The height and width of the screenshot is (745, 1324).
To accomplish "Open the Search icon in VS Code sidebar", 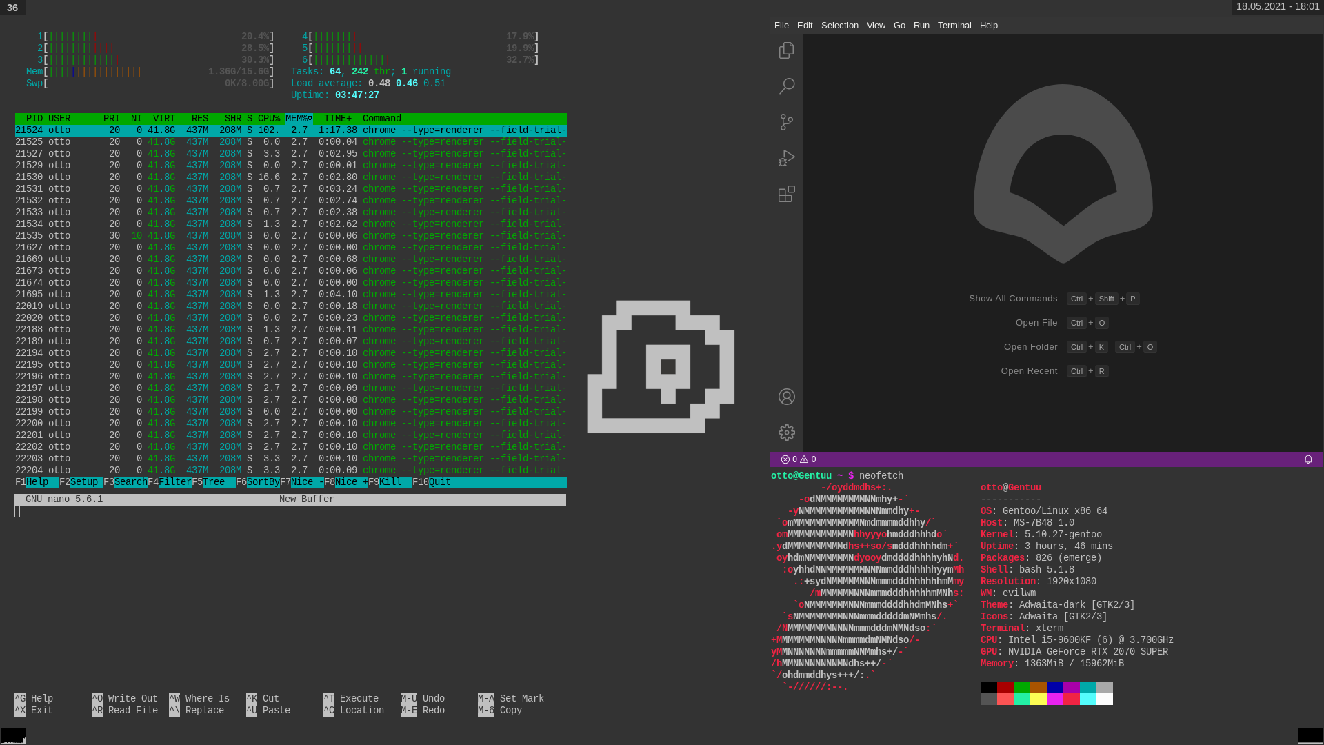I will pyautogui.click(x=786, y=86).
